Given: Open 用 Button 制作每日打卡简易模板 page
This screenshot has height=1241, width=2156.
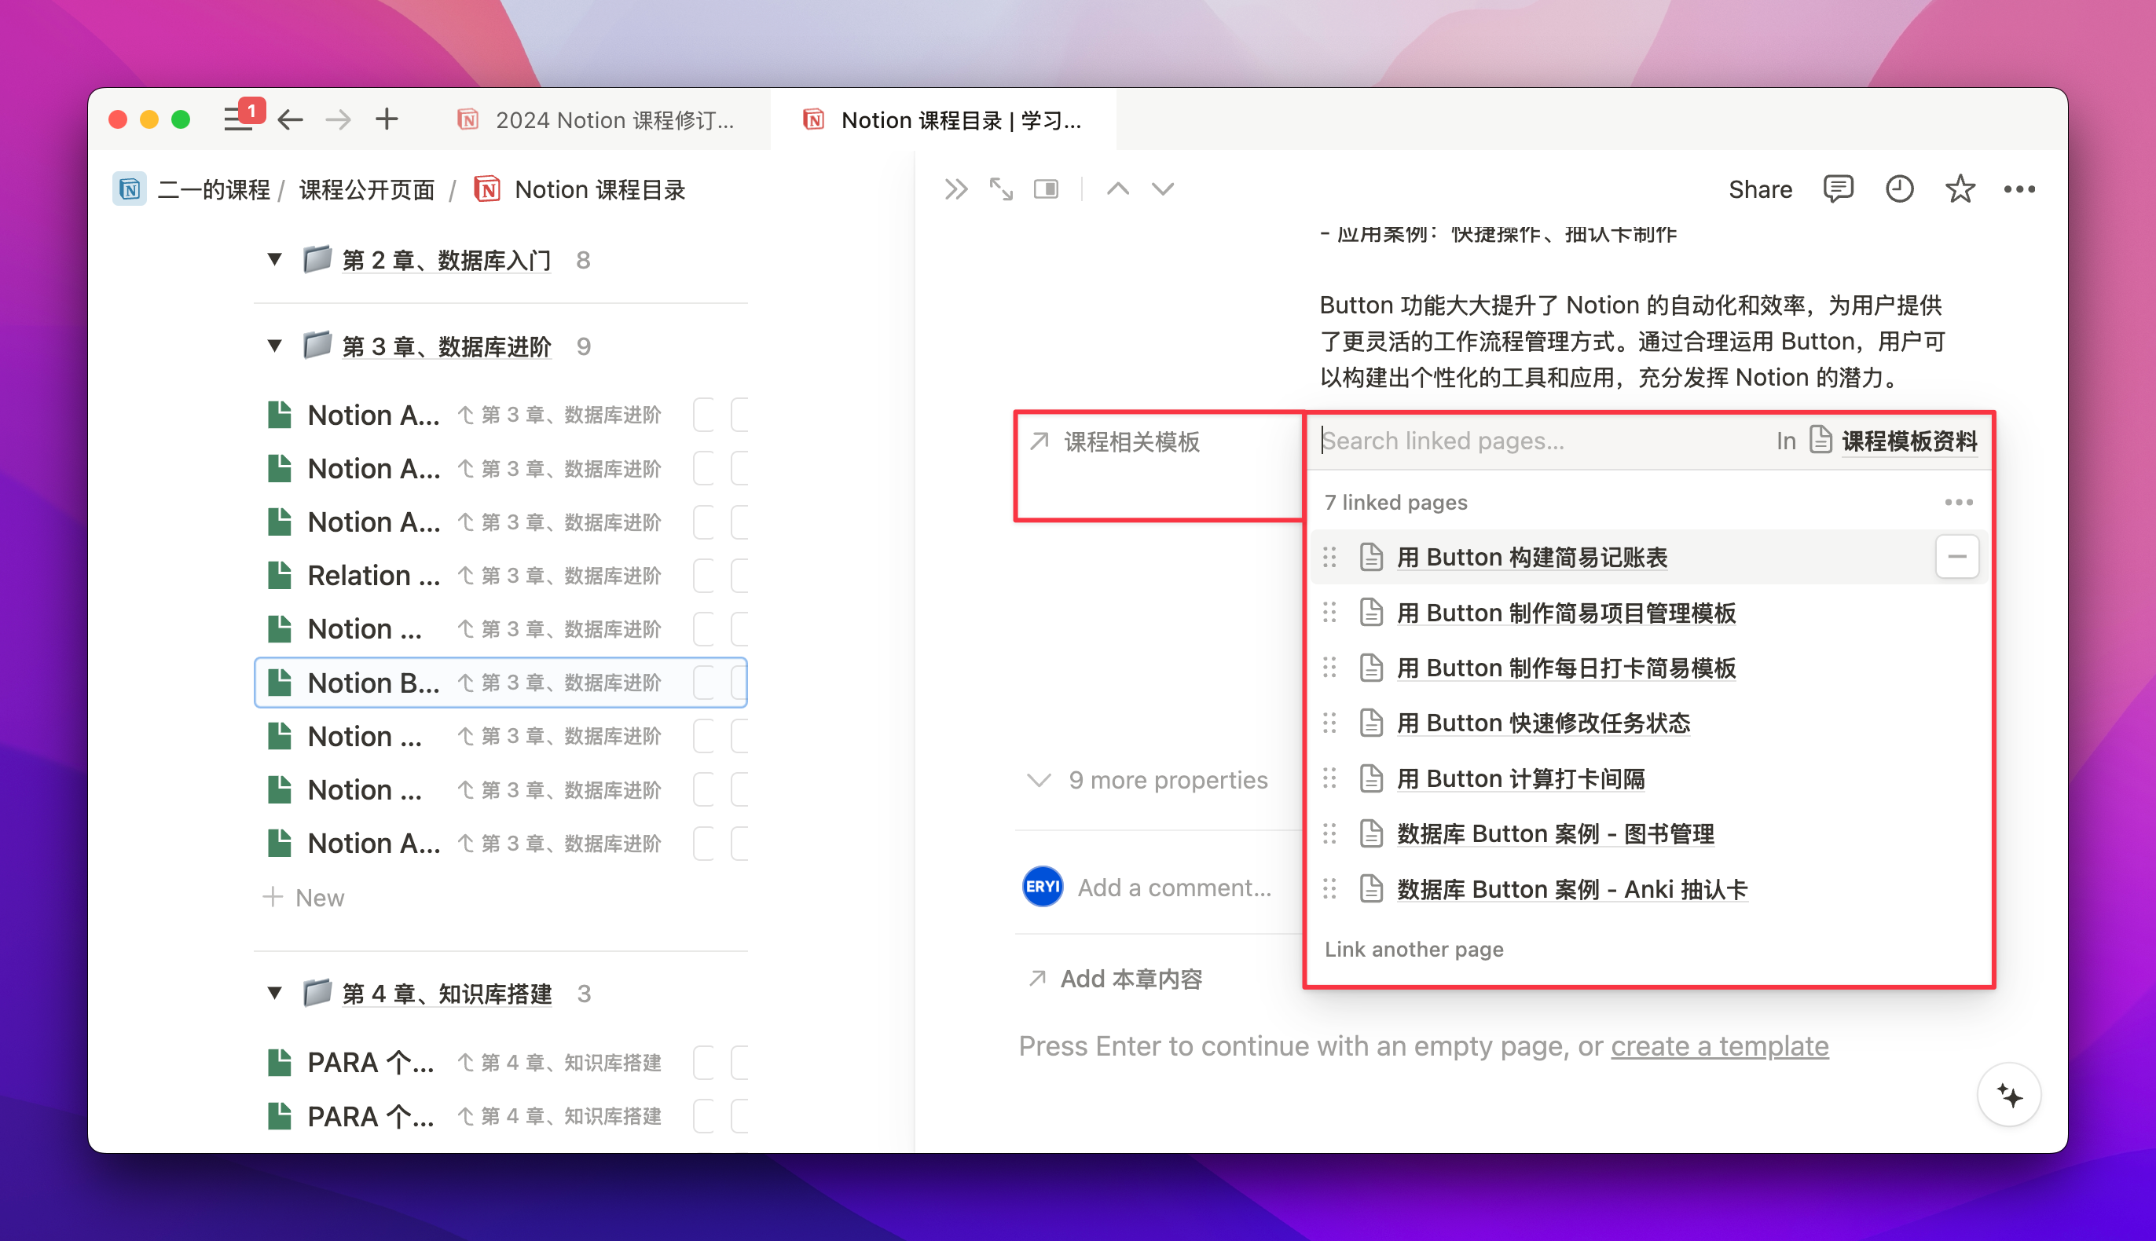Looking at the screenshot, I should click(x=1565, y=668).
